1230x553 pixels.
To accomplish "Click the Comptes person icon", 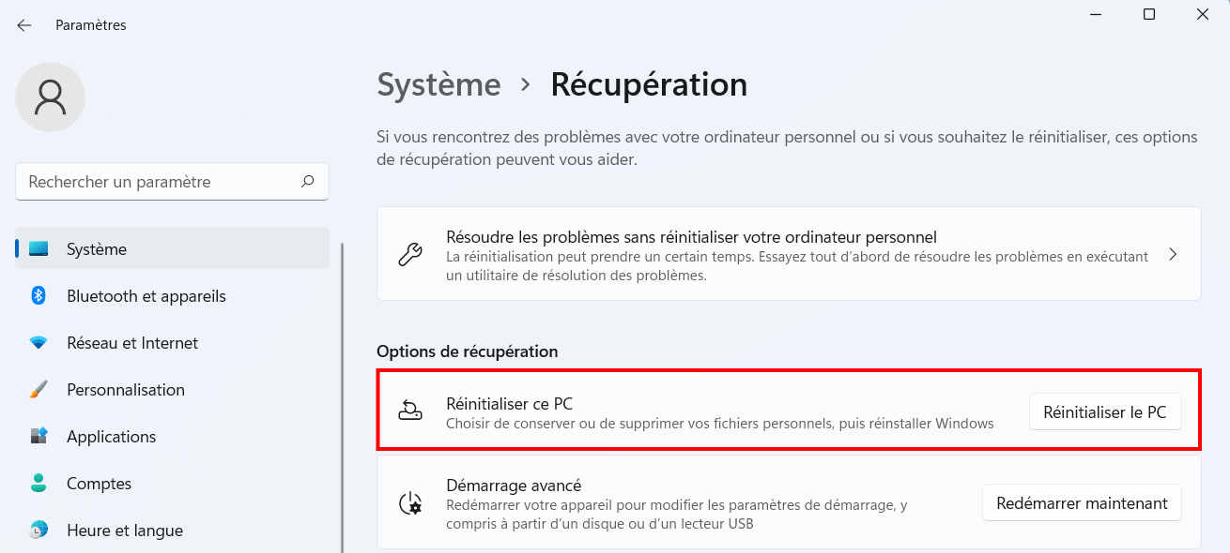I will tap(38, 484).
